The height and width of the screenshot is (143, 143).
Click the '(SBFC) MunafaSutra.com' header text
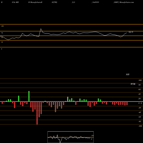124,2
